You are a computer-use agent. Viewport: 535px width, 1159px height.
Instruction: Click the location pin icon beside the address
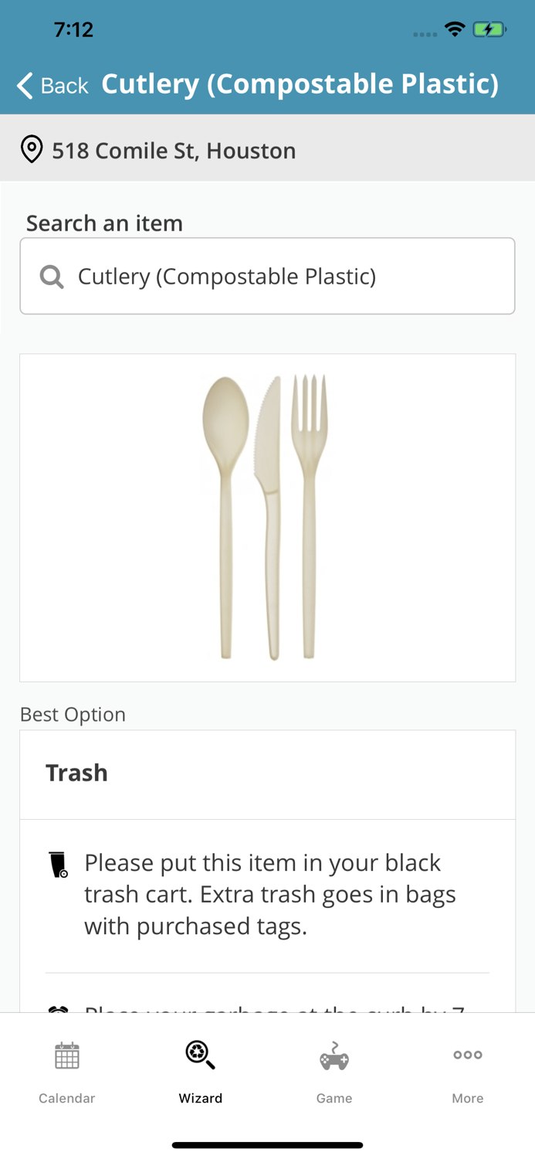31,148
